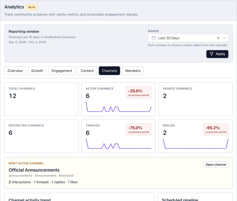Click the filter funnel icon on Apply

click(x=212, y=54)
